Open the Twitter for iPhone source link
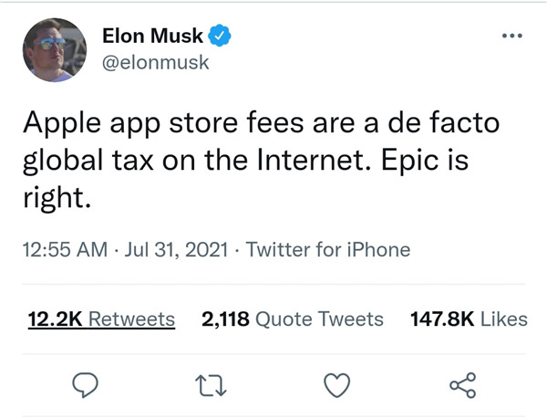Viewport: 547px width, 418px height. click(x=328, y=249)
